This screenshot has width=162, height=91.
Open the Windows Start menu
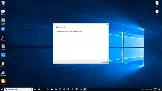[x=2, y=89]
